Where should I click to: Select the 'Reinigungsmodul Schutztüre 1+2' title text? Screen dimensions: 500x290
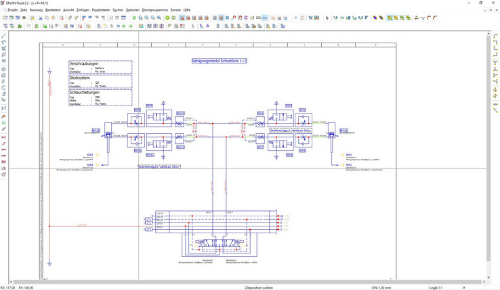click(220, 61)
